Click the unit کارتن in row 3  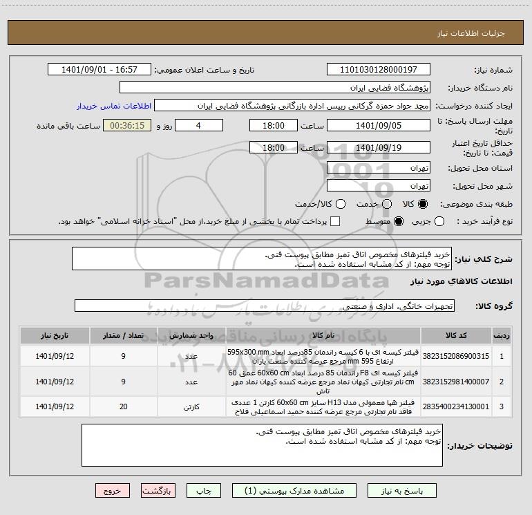pos(191,406)
